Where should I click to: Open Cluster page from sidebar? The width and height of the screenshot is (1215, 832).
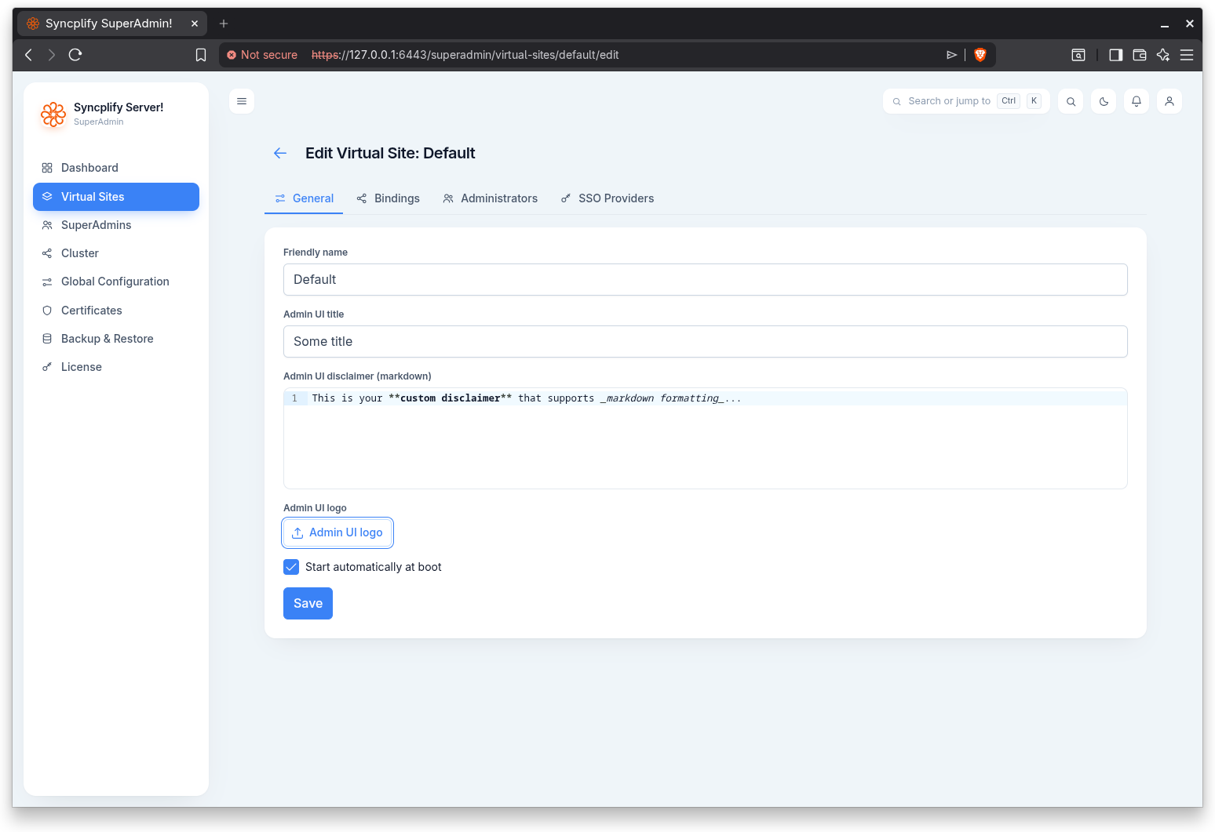click(116, 253)
